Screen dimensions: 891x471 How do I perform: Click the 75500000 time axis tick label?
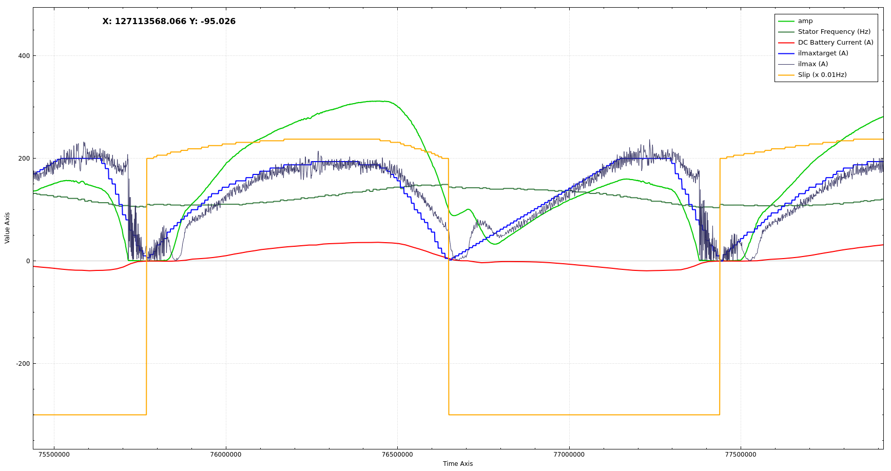click(54, 455)
